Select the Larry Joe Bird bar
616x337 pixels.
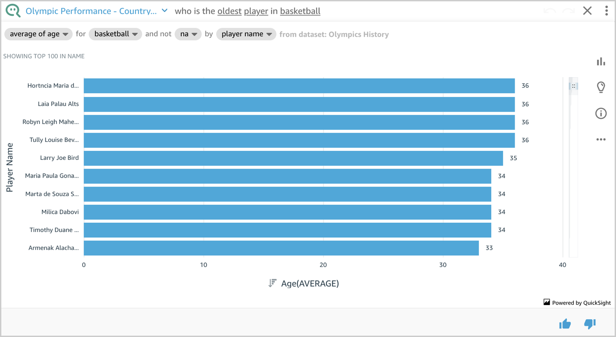[293, 158]
